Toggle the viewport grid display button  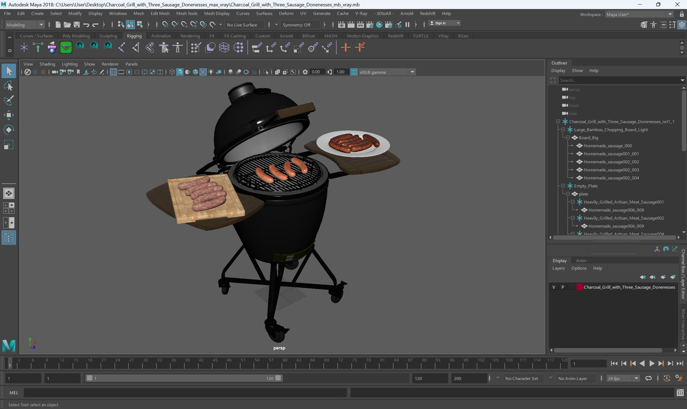coord(113,72)
